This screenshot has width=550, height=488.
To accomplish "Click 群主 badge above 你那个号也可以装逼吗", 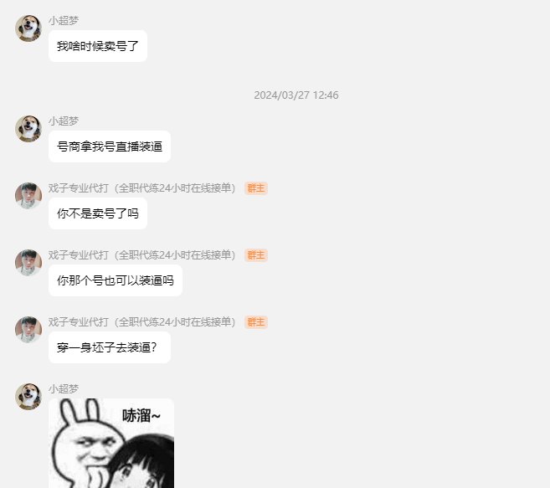I will (256, 255).
